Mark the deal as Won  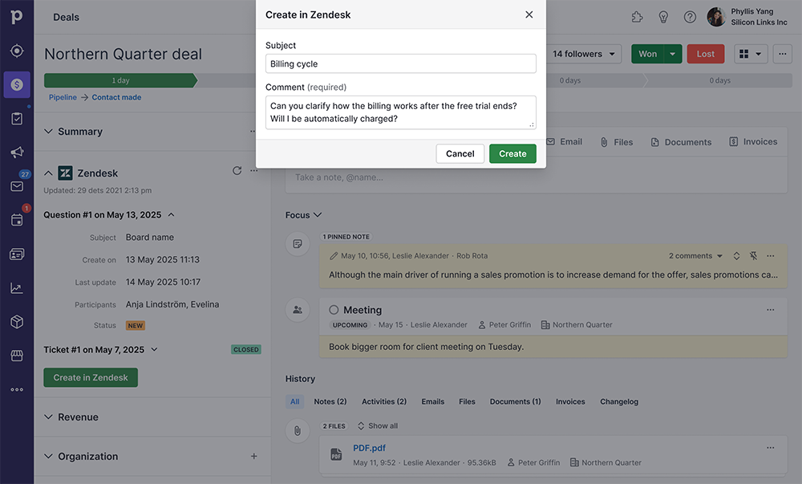(647, 54)
